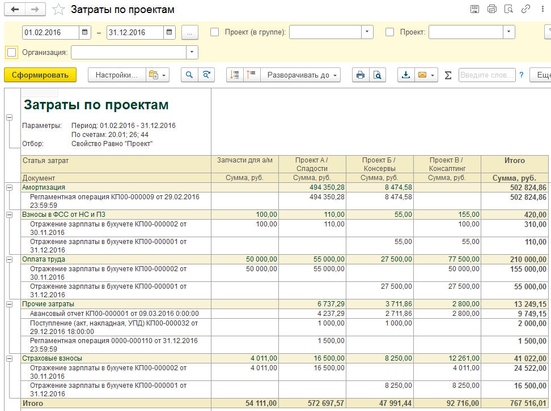Collapse all groups icon in toolbar
551x411 pixels.
pyautogui.click(x=235, y=75)
